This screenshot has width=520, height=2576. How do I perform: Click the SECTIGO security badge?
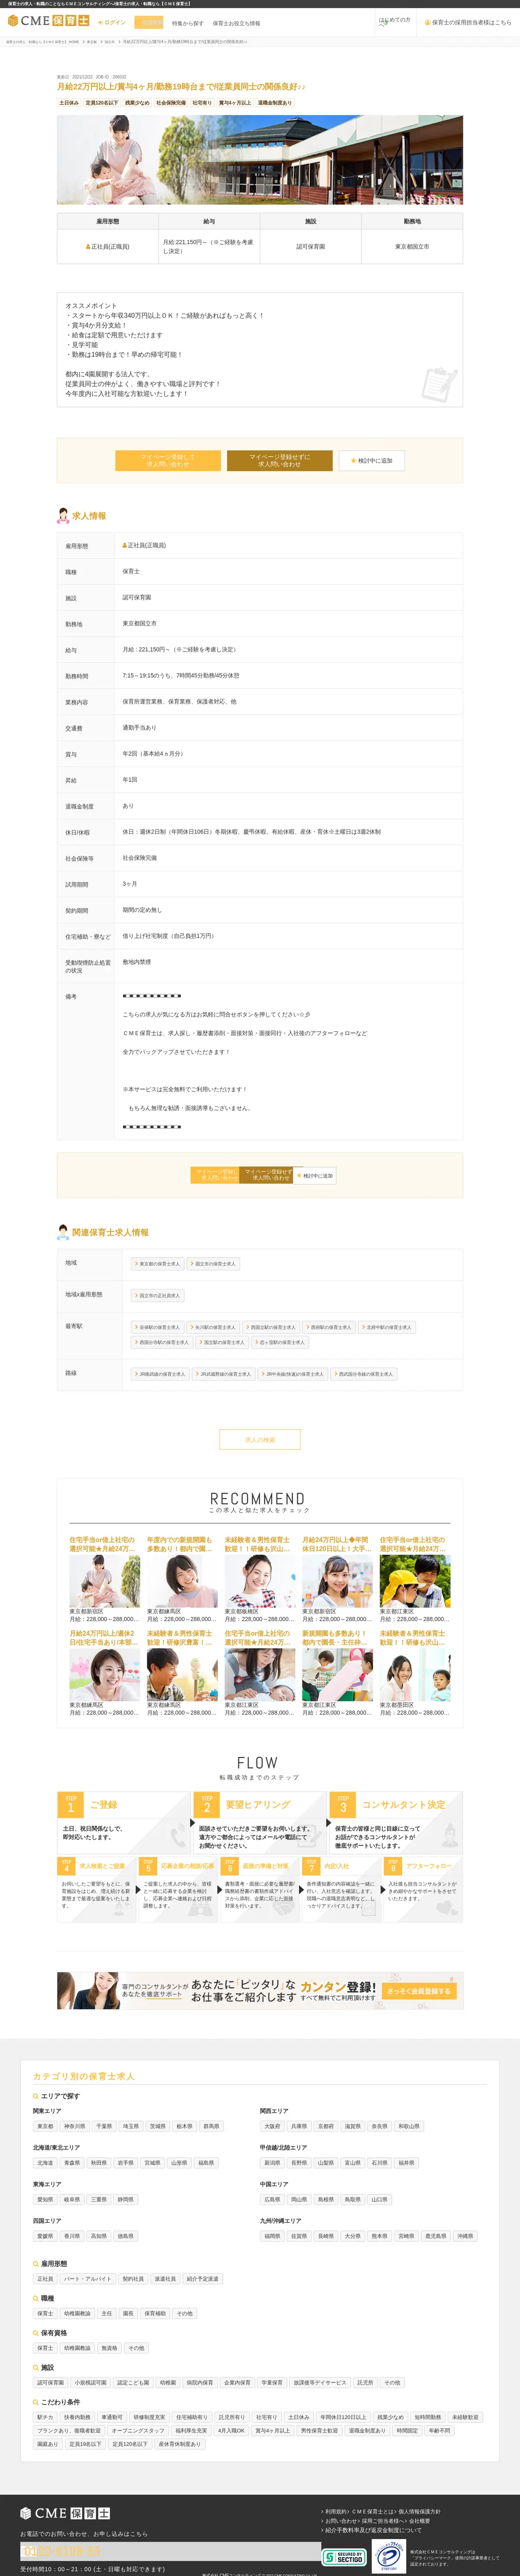pos(344,2557)
